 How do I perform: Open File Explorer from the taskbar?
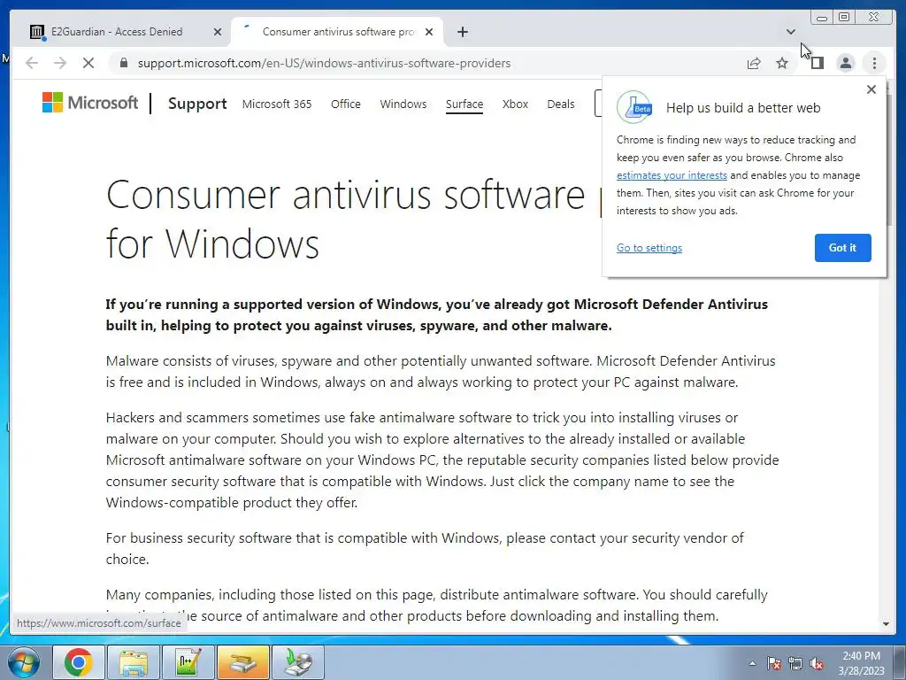point(134,662)
